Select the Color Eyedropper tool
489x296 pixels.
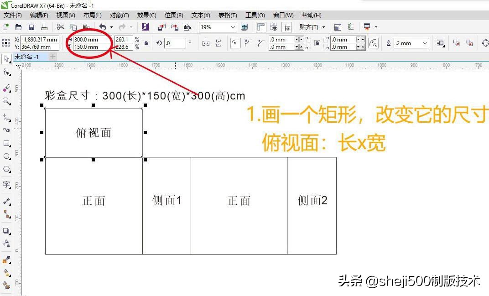pyautogui.click(x=6, y=260)
